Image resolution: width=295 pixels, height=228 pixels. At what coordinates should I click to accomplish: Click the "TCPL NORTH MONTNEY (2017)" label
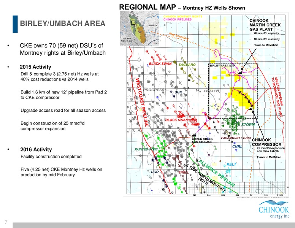(x=206, y=178)
